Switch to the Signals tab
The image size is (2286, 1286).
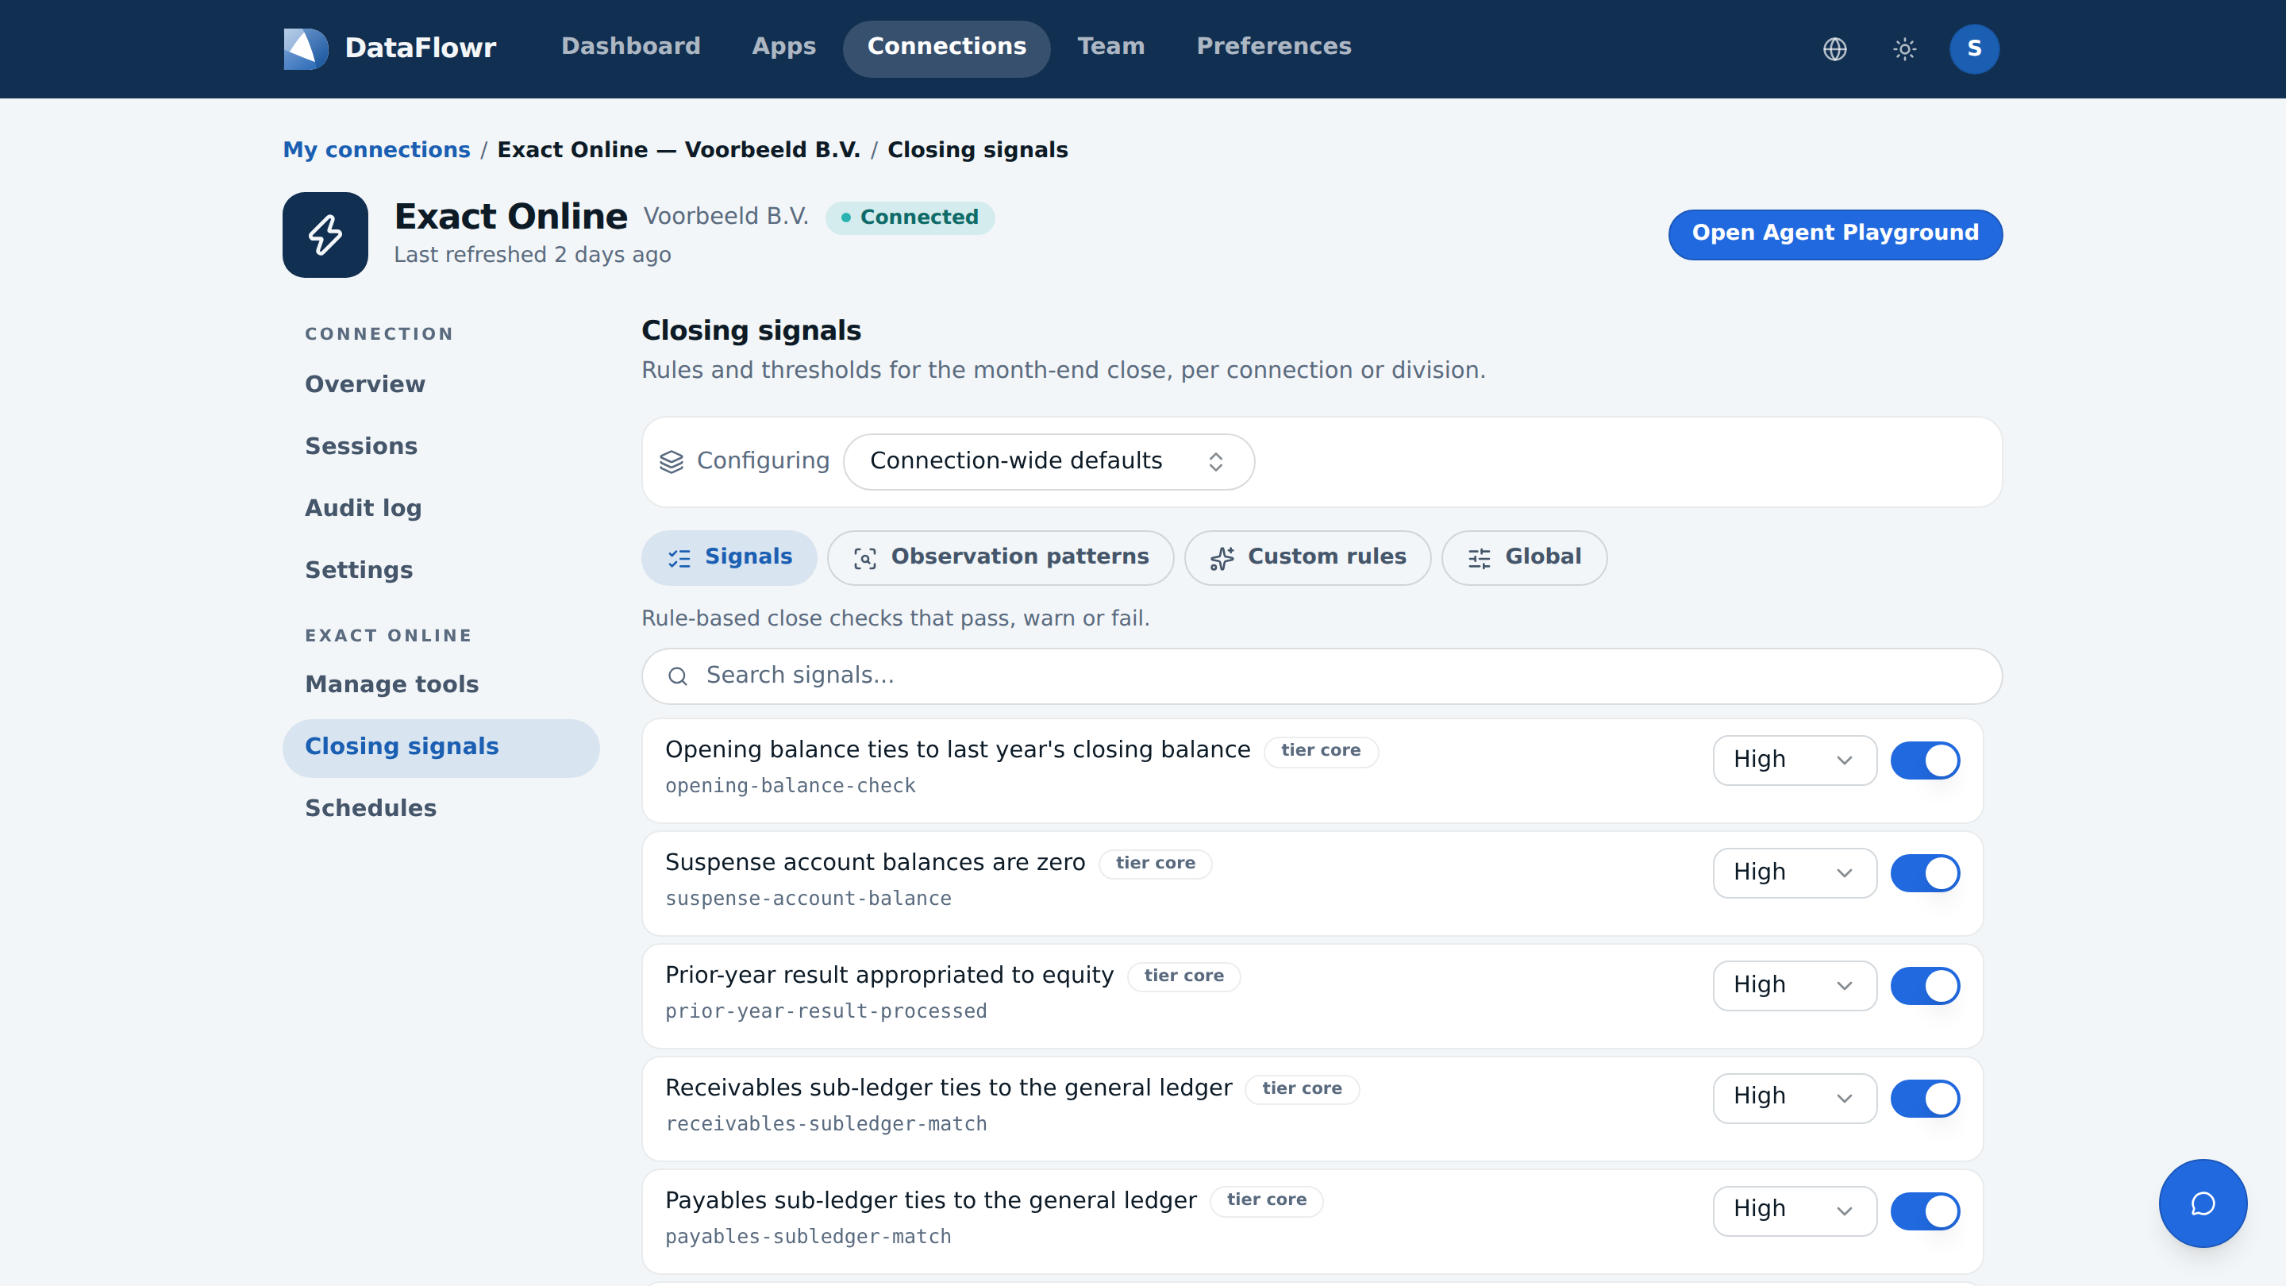pos(729,557)
